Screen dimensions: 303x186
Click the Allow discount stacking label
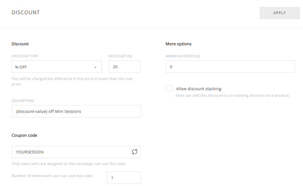click(x=199, y=89)
